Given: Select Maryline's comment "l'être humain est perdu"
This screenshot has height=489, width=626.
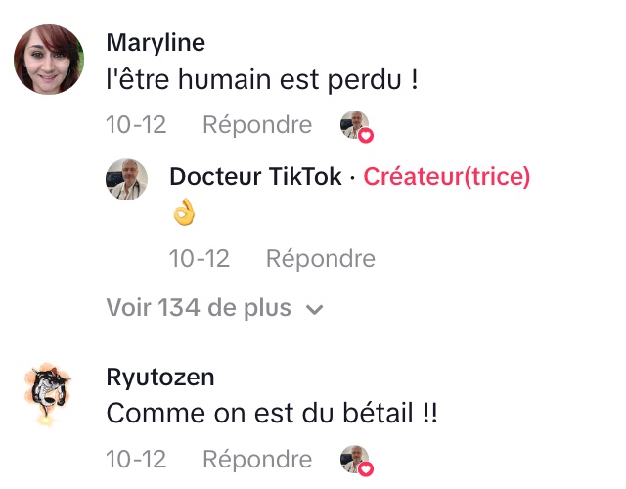Looking at the screenshot, I should pyautogui.click(x=262, y=80).
